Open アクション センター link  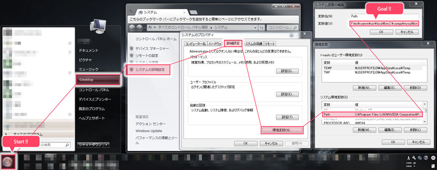tap(150, 124)
